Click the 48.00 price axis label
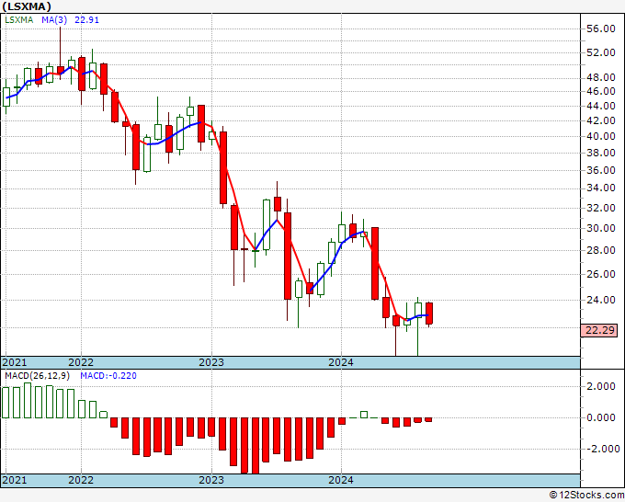Viewport: 625px width, 502px height. 601,77
